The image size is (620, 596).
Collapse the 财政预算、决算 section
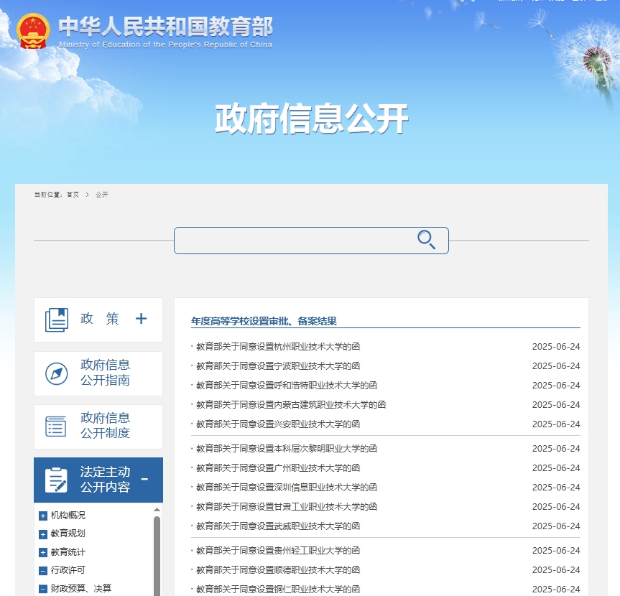pyautogui.click(x=43, y=587)
